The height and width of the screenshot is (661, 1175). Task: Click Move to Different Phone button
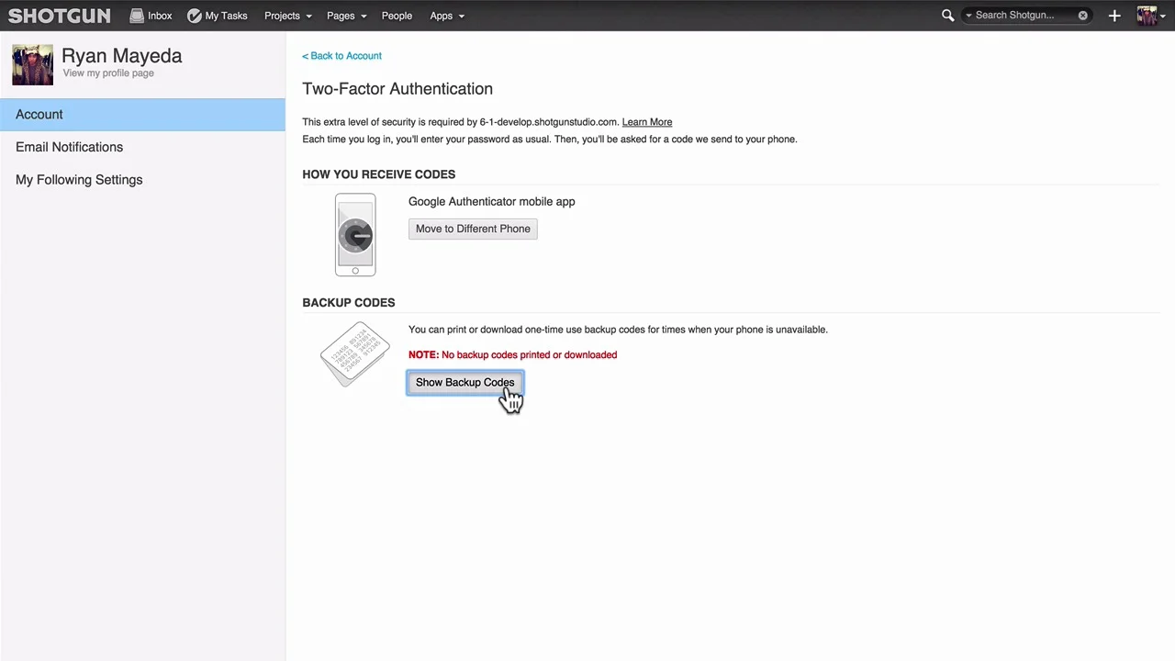click(x=473, y=229)
